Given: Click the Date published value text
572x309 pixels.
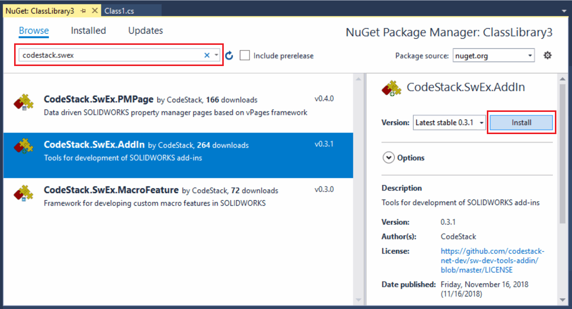Looking at the screenshot, I should [484, 289].
